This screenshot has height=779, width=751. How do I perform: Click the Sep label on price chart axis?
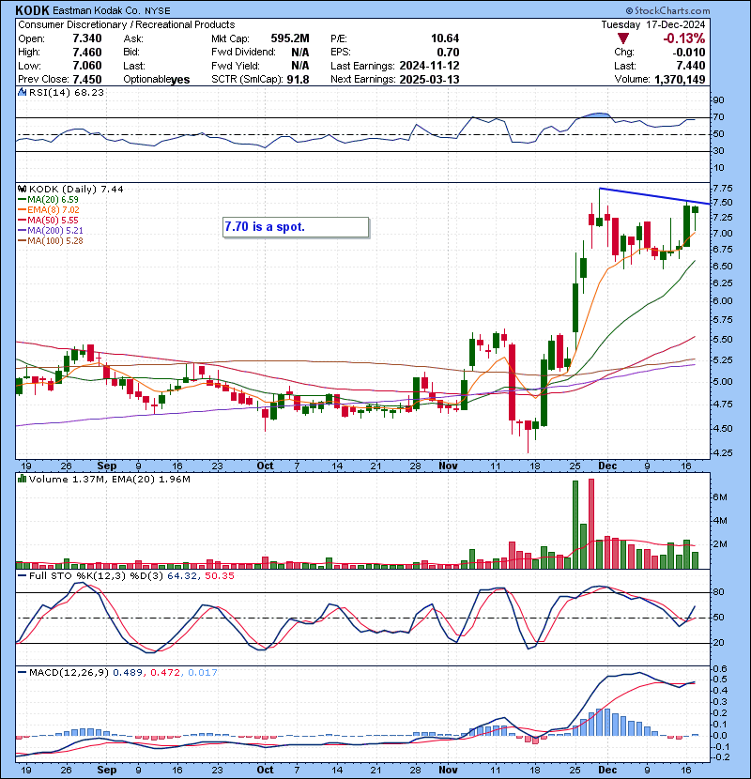tap(107, 466)
